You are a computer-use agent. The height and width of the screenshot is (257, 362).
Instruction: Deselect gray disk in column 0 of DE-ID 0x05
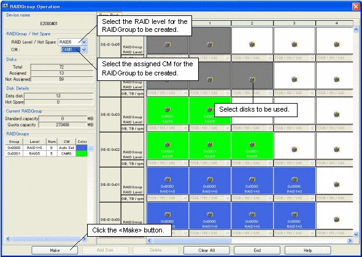pyautogui.click(x=168, y=45)
